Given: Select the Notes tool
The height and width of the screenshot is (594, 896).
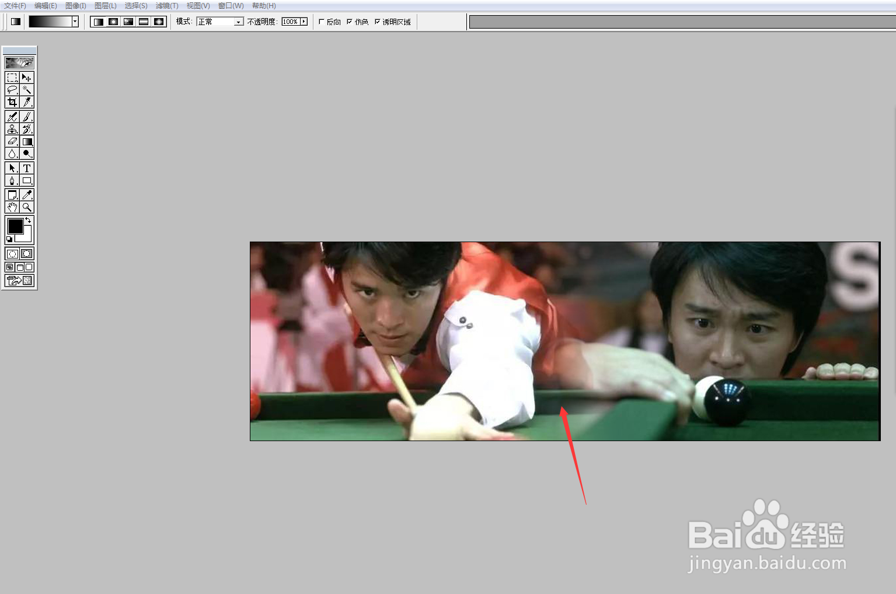Looking at the screenshot, I should [x=12, y=195].
